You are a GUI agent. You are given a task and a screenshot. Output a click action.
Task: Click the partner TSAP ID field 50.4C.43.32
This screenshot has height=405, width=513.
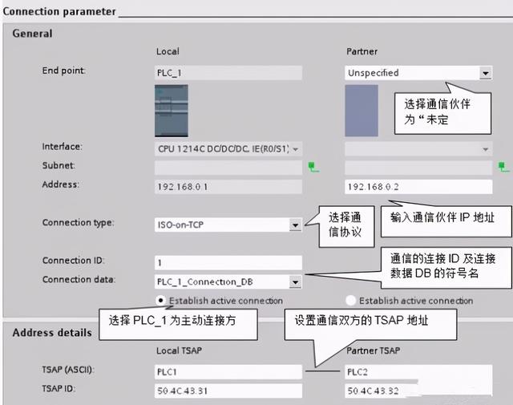point(417,391)
